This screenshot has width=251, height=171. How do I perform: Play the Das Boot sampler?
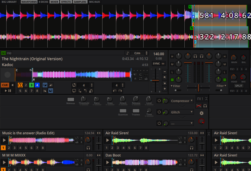[x=107, y=162]
